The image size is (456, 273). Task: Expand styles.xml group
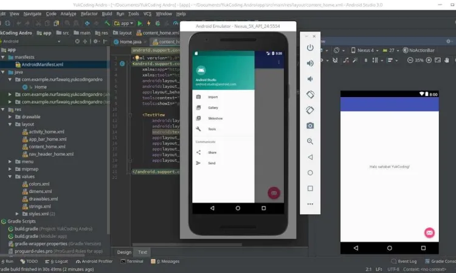[x=17, y=214]
